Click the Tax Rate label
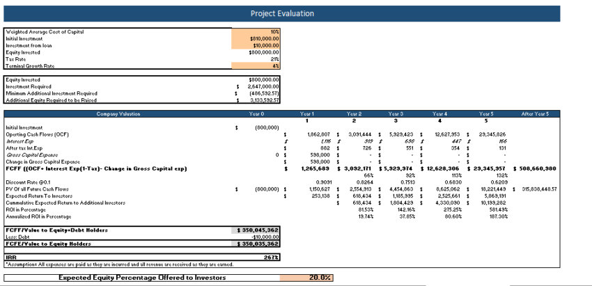Image resolution: width=592 pixels, height=286 pixels. [15, 59]
